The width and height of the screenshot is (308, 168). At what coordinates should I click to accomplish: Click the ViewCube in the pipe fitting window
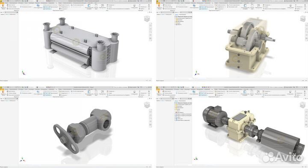[147, 105]
